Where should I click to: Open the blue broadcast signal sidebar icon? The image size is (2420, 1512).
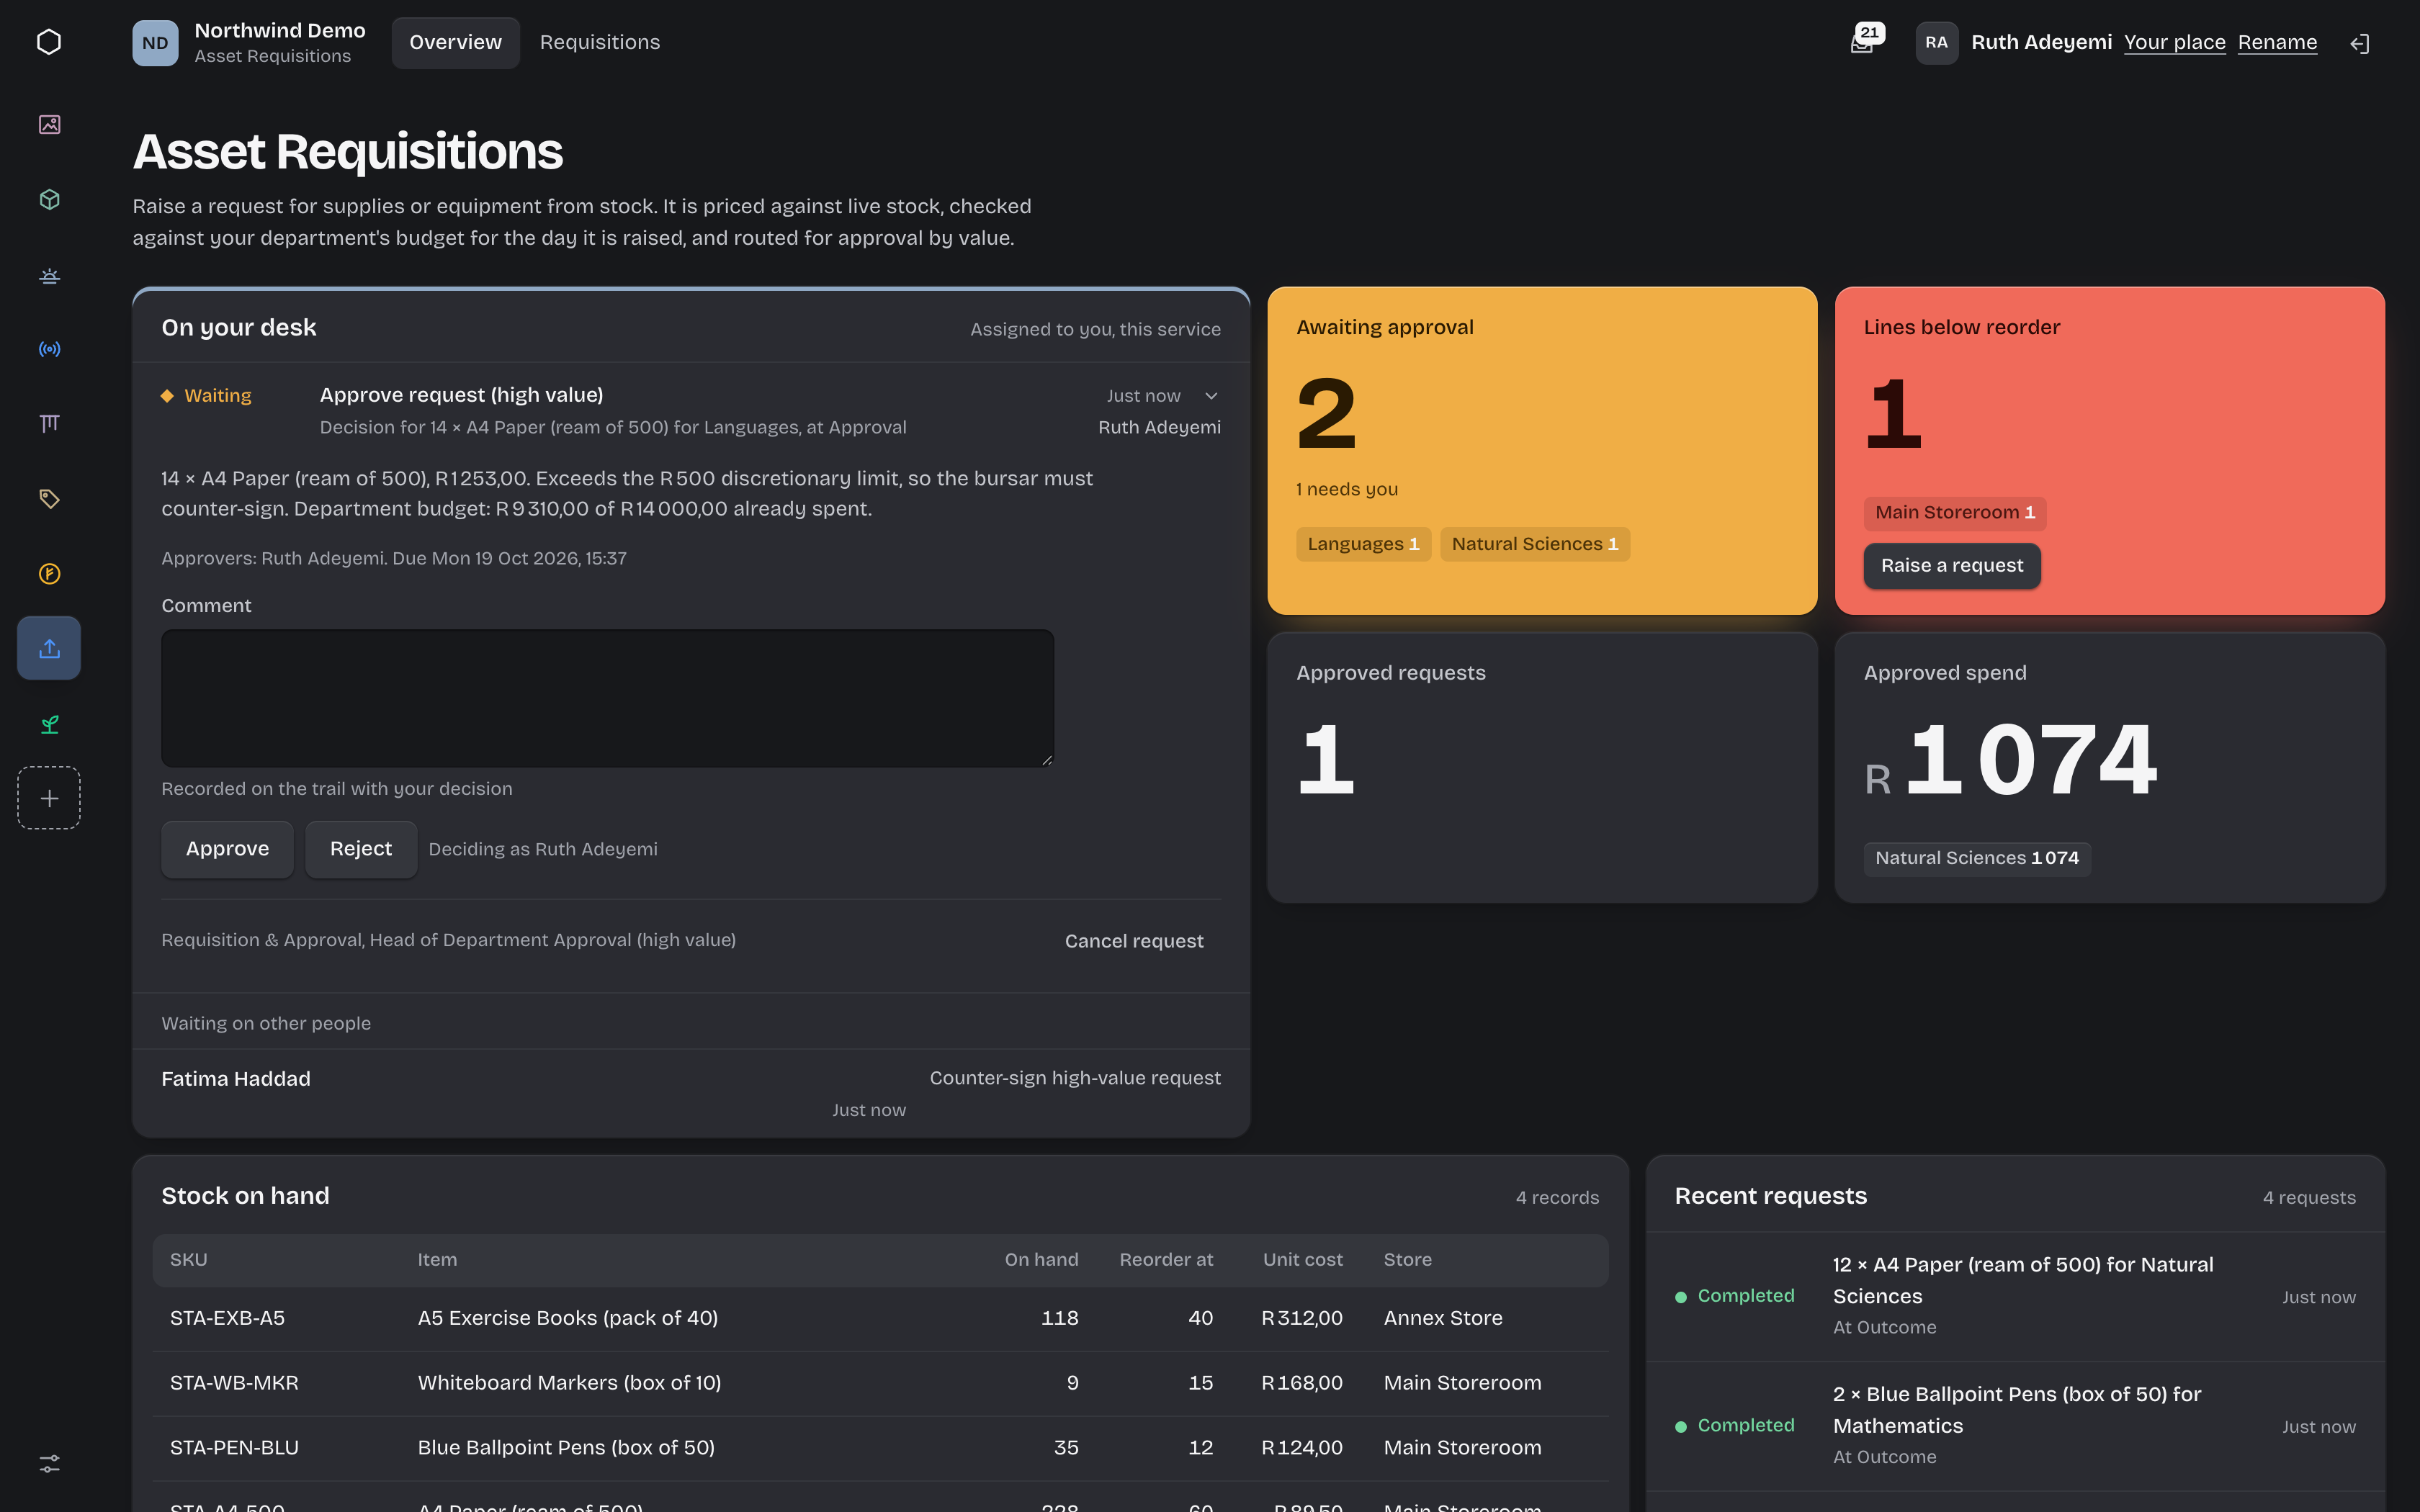pos(49,349)
